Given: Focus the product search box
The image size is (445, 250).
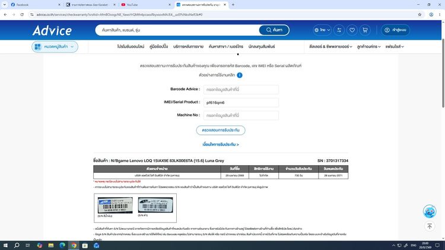Looking at the screenshot, I should 177,30.
